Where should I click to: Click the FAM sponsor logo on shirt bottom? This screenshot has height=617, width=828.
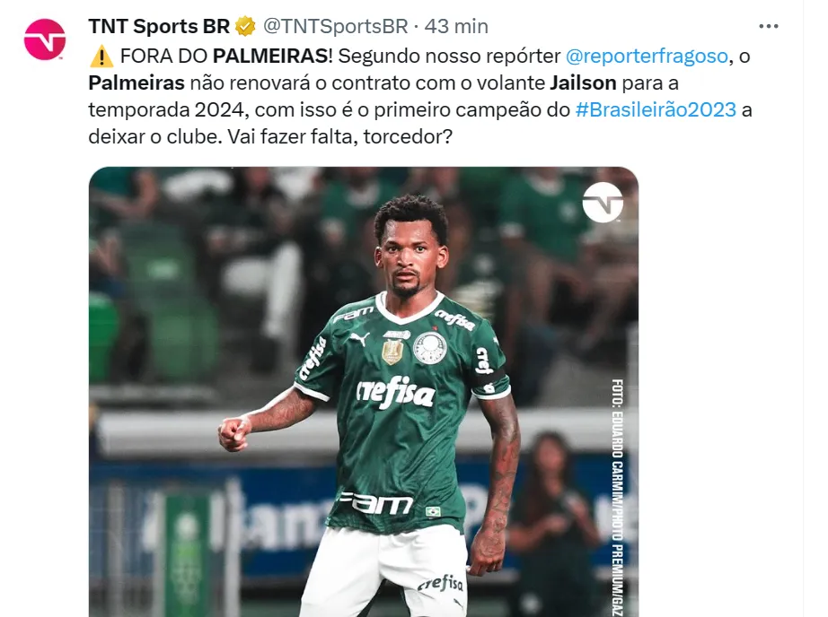[375, 503]
